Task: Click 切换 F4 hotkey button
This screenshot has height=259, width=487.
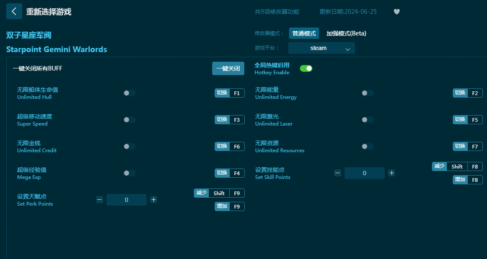Action: [x=230, y=173]
